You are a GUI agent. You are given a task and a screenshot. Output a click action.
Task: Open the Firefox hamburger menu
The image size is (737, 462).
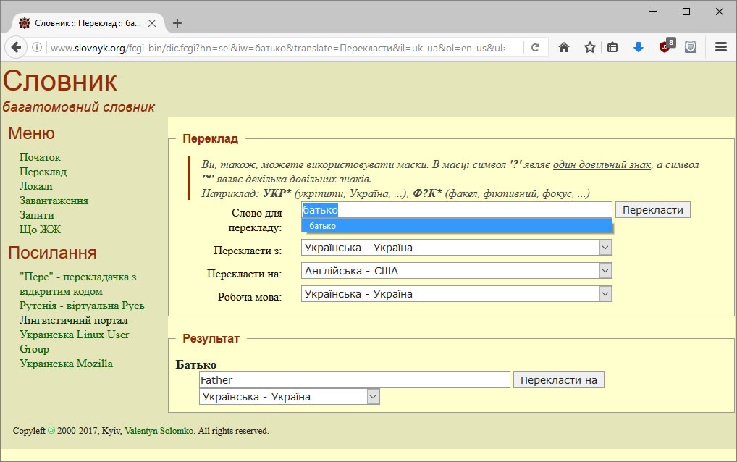[720, 48]
